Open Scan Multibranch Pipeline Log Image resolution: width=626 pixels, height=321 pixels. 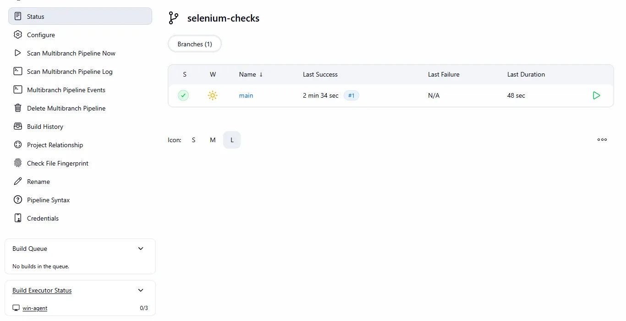[80, 71]
